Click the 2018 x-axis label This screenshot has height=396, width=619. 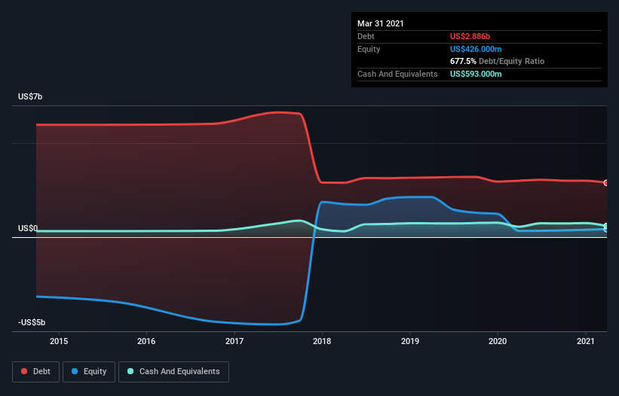click(322, 341)
